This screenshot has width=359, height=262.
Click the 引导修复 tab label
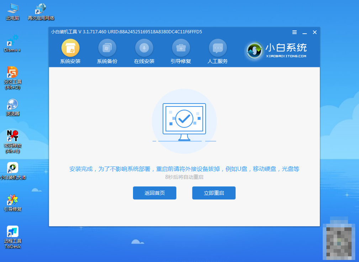pos(181,61)
